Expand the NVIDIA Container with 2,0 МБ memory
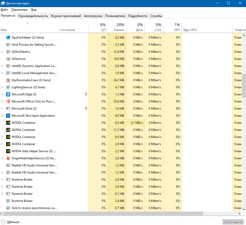Image resolution: width=246 pixels, height=225 pixels. [x=2, y=144]
